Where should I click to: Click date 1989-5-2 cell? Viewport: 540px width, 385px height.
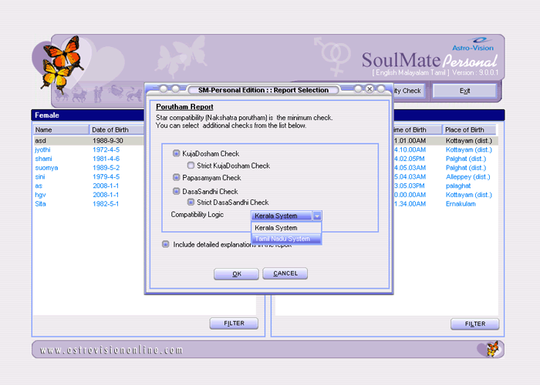[106, 168]
